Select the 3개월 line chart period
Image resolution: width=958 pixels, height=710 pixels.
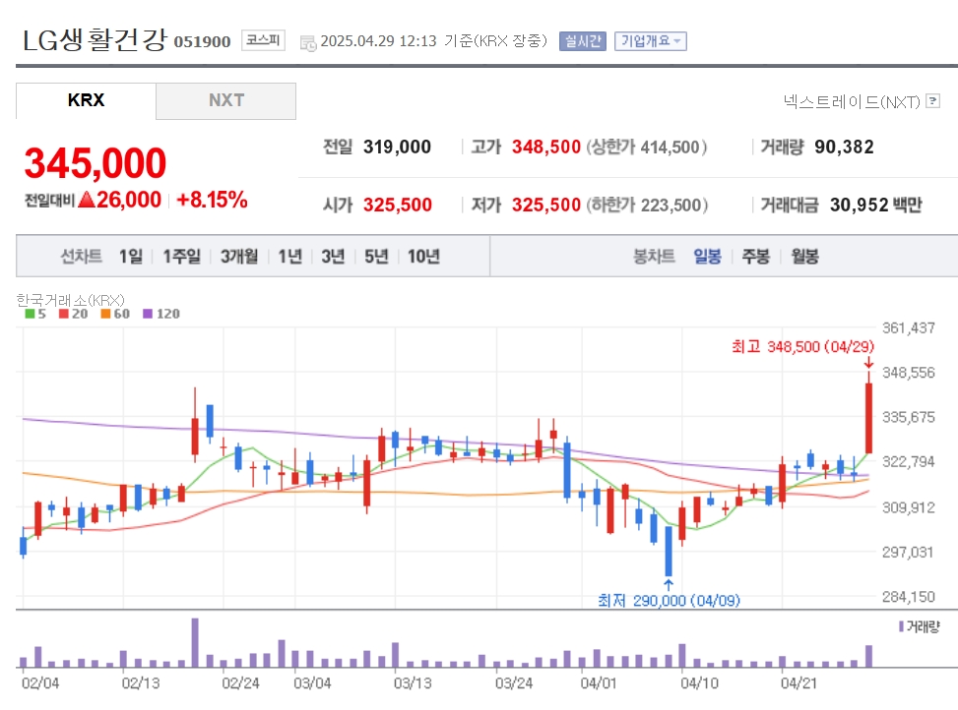[239, 257]
